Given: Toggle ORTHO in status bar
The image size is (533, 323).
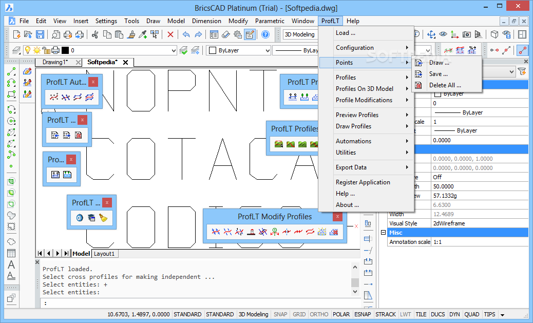Looking at the screenshot, I should (319, 314).
